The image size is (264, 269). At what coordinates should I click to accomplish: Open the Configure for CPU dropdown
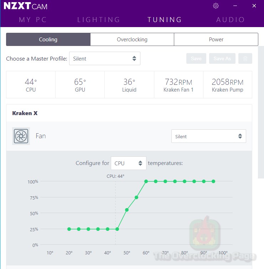[128, 163]
